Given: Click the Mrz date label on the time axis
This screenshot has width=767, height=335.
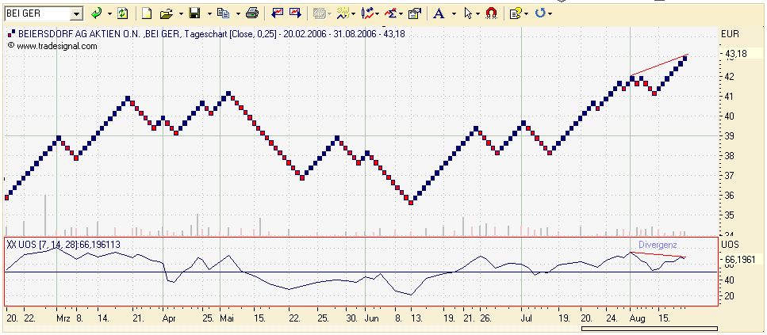Looking at the screenshot, I should 63,318.
